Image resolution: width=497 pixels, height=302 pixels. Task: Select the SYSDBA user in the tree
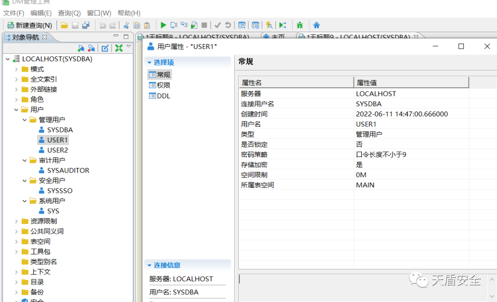(60, 130)
